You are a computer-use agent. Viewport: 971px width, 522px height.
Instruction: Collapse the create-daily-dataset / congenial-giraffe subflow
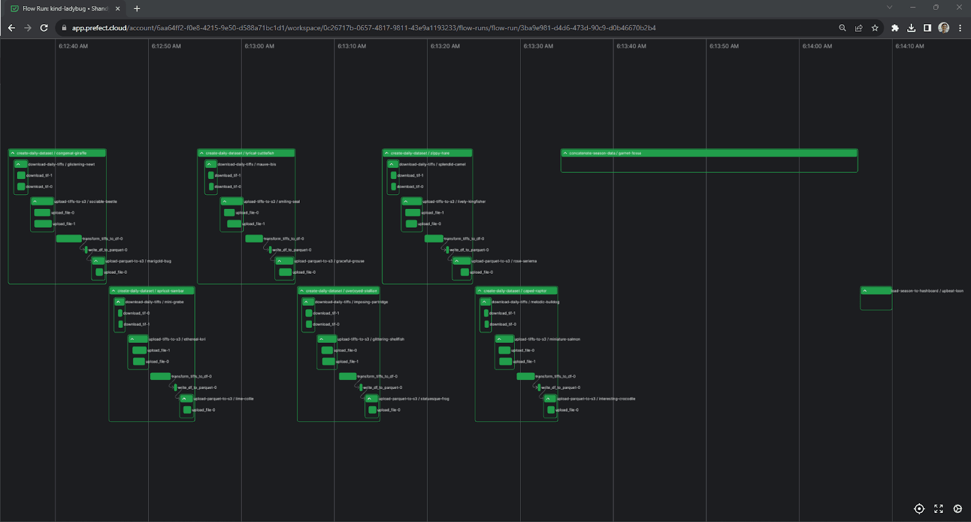(x=13, y=153)
